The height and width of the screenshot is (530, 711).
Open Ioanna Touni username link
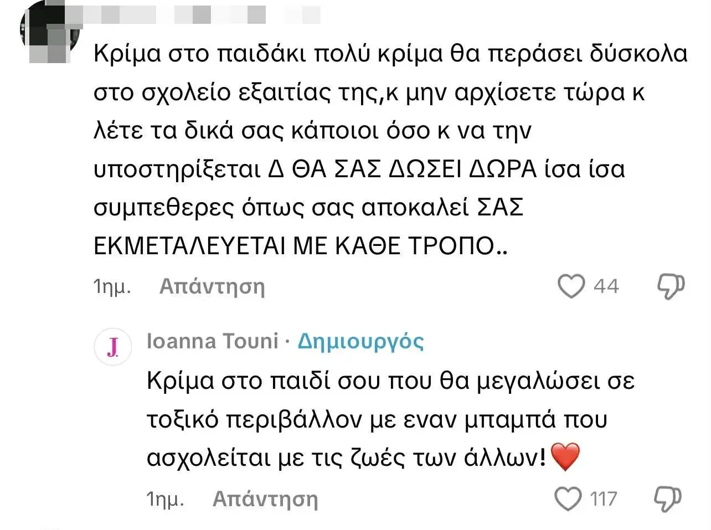click(x=212, y=341)
